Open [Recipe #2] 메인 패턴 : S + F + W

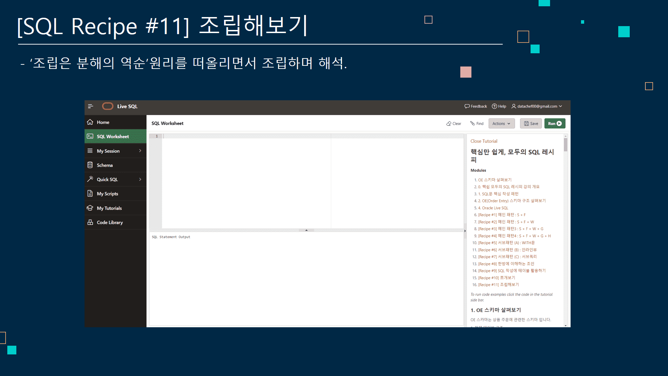click(x=506, y=222)
